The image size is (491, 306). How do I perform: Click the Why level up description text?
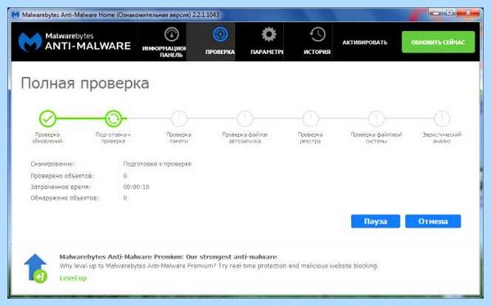click(x=218, y=266)
